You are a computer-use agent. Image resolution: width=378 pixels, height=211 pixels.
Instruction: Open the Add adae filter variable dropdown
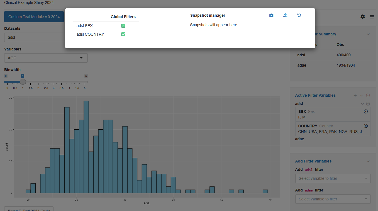point(333,199)
